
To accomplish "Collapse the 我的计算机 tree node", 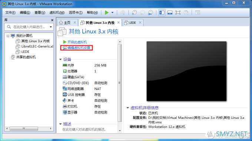I will (8, 36).
